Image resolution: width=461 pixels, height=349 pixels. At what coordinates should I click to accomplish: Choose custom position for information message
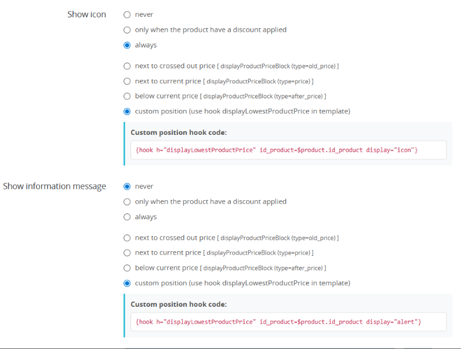(127, 283)
